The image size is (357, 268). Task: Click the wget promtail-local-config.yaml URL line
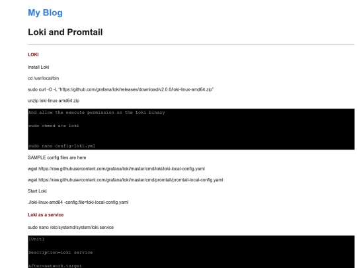coord(125,180)
